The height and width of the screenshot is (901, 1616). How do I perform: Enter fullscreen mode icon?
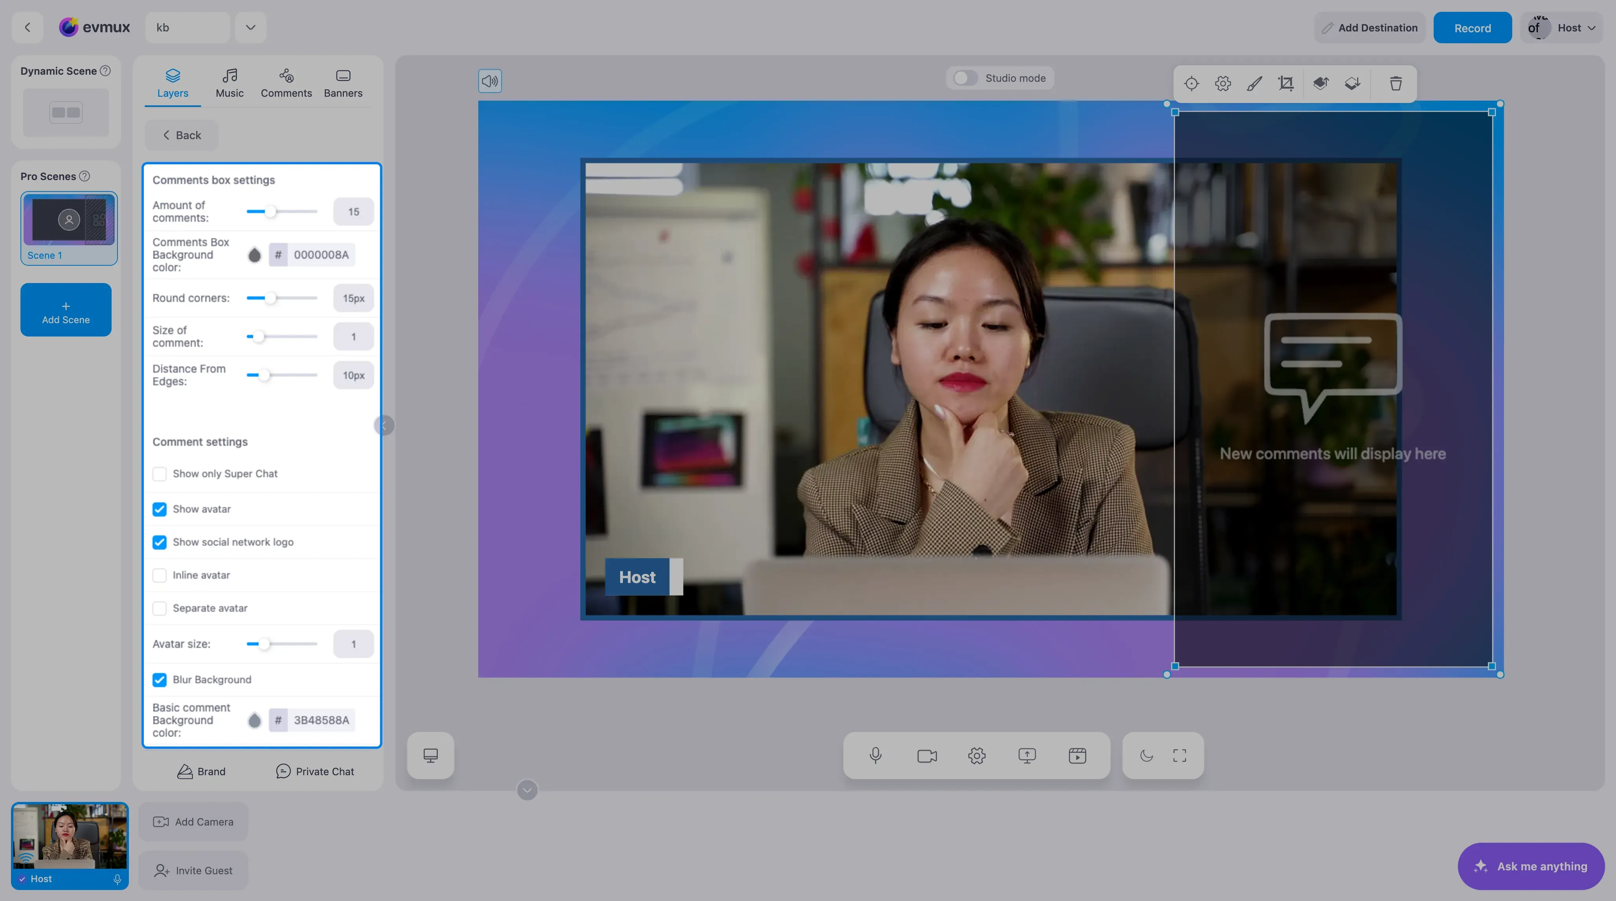1179,756
